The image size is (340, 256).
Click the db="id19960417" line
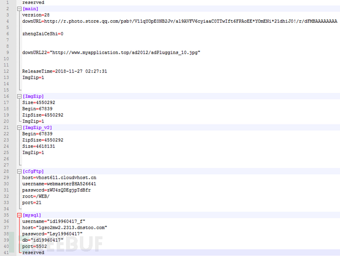pyautogui.click(x=43, y=240)
